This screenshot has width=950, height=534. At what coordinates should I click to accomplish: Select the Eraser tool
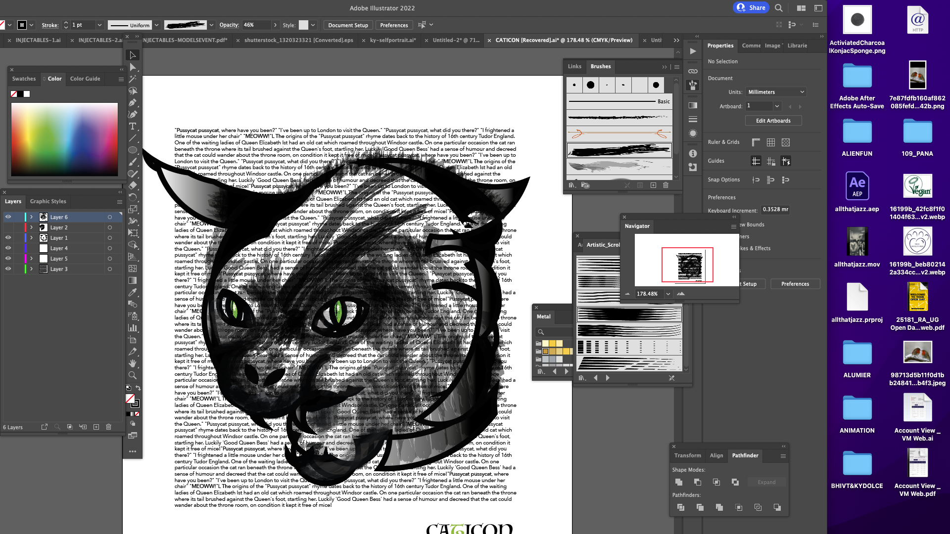[x=132, y=185]
